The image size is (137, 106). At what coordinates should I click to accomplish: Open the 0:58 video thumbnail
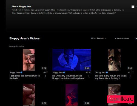(x=114, y=60)
